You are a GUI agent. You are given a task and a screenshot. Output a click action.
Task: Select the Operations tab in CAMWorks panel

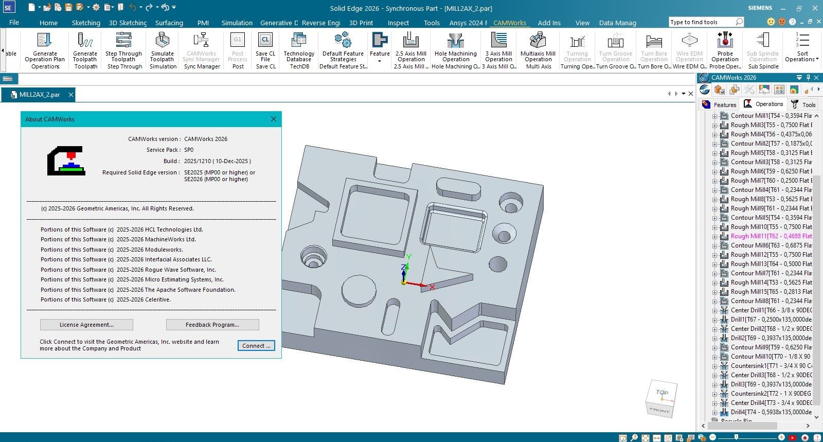[763, 104]
